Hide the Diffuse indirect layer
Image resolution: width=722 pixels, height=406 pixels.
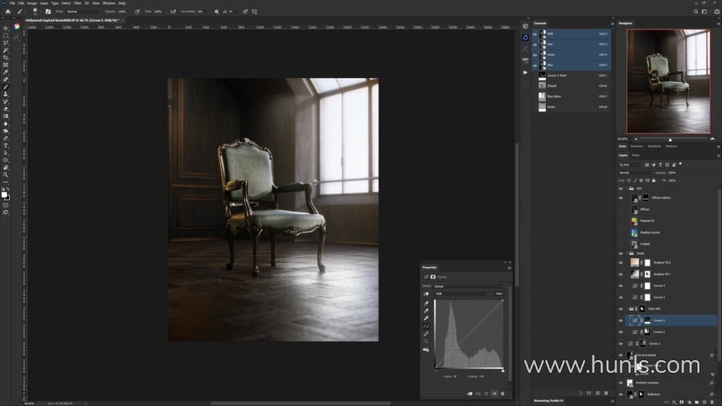tap(620, 198)
